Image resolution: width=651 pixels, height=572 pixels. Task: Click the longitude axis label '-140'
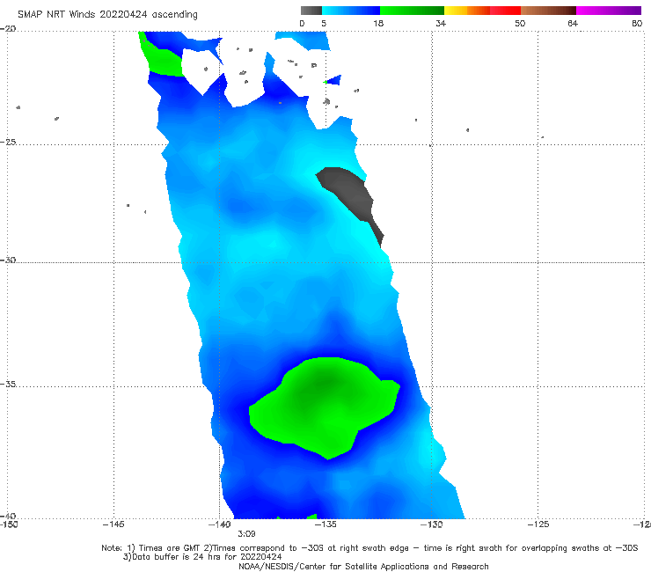220,524
